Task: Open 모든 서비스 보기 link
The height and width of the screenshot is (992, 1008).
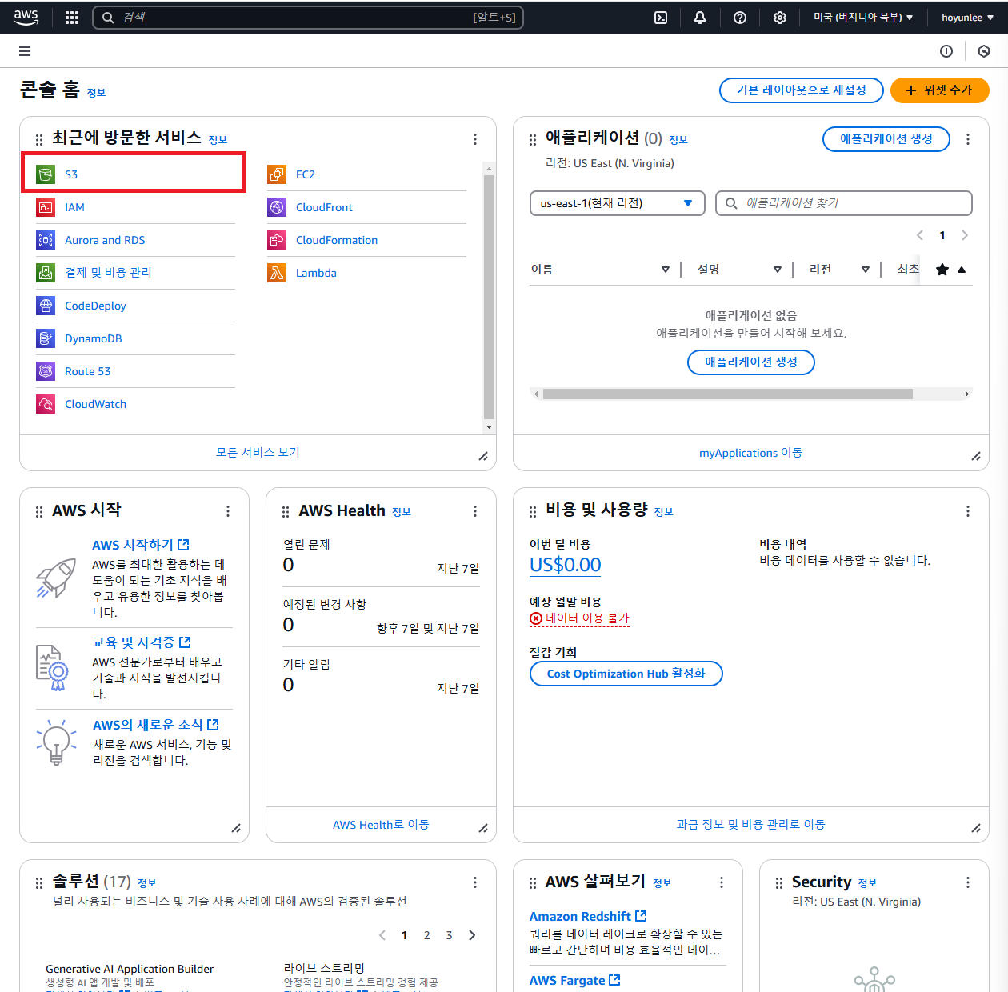Action: [x=258, y=453]
